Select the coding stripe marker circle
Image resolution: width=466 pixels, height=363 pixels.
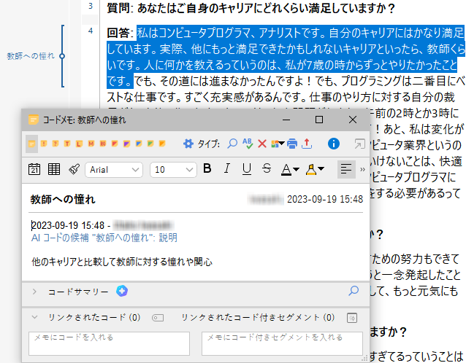tap(62, 56)
